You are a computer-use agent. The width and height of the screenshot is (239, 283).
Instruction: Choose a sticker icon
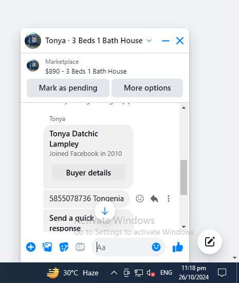point(64,247)
